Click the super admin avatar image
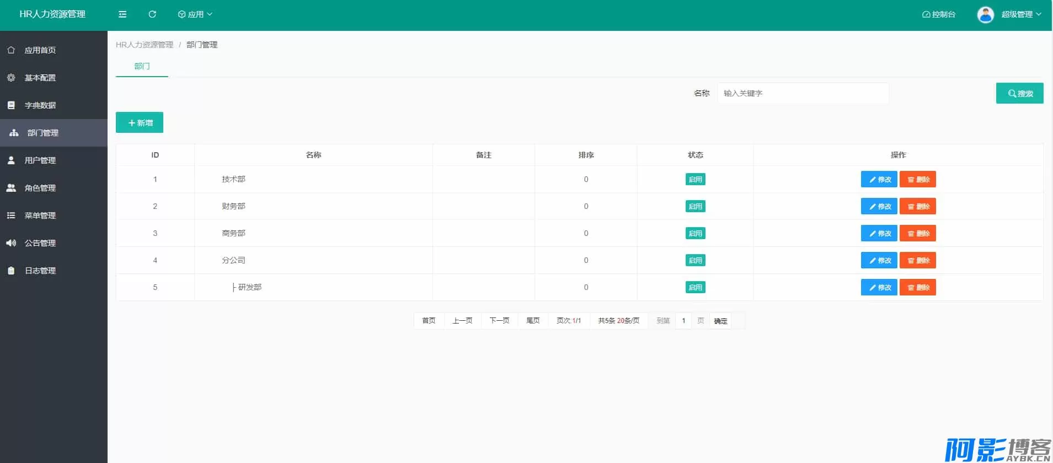 click(985, 15)
